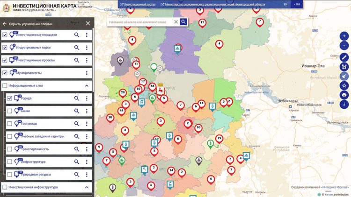Open options menu for Природные ресурсы
Image resolution: width=351 pixels, height=197 pixels.
pos(87,175)
